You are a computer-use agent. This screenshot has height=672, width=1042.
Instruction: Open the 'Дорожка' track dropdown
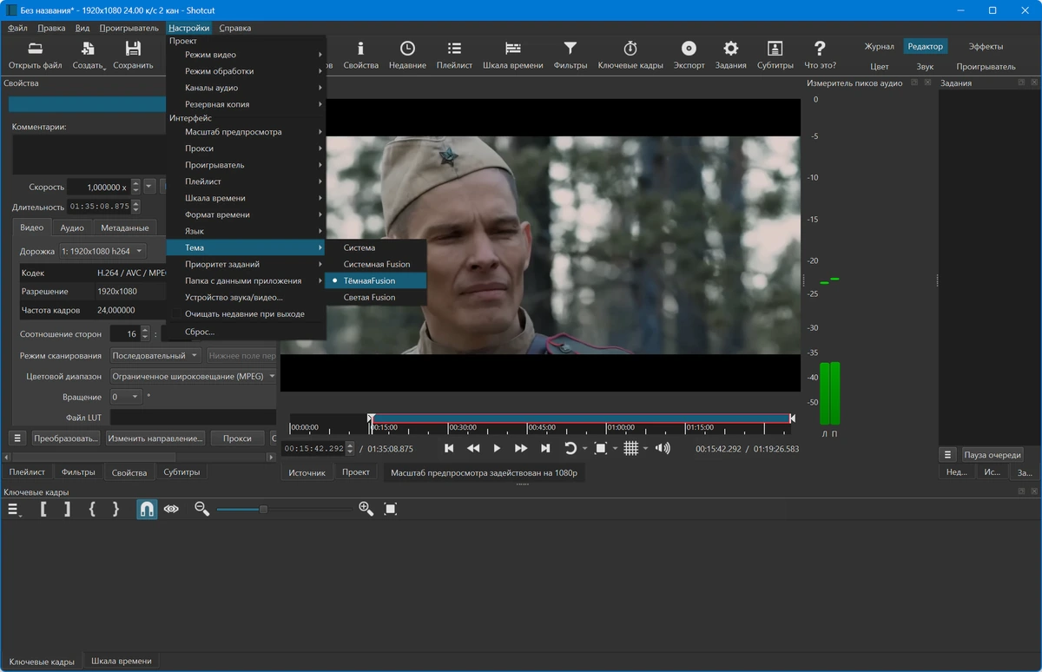(102, 251)
